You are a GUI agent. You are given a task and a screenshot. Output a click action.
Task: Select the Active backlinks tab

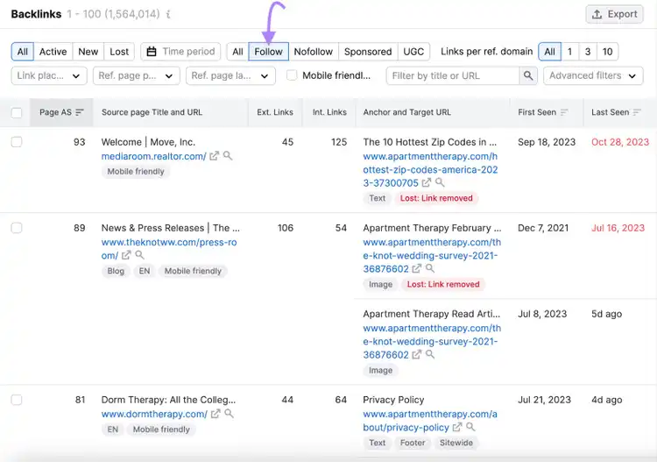53,52
